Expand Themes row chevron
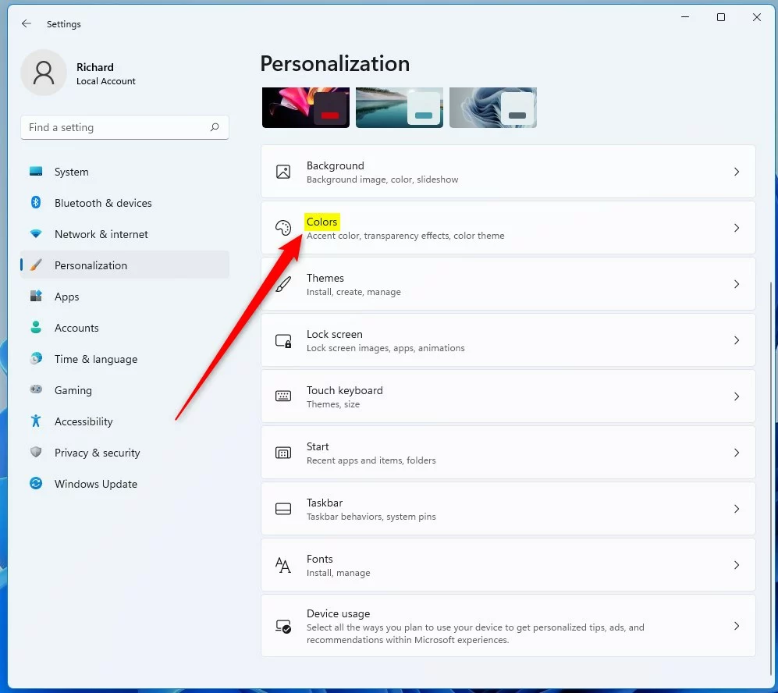This screenshot has width=778, height=693. 737,284
